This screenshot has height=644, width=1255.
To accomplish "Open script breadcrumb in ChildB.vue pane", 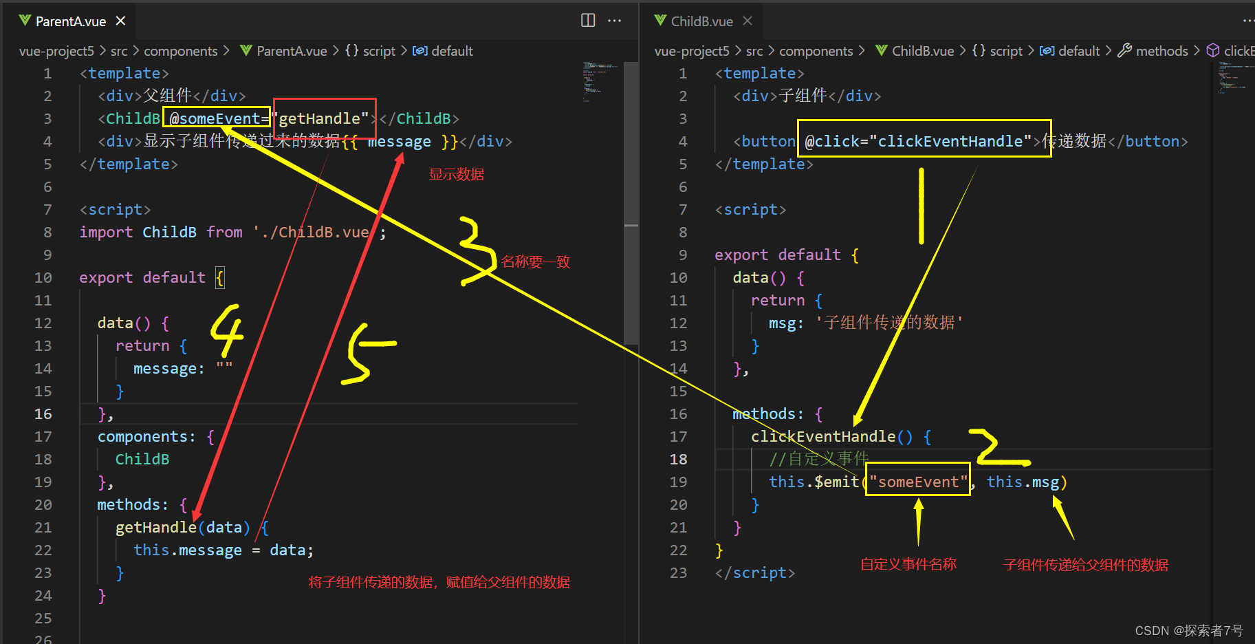I will point(1006,51).
